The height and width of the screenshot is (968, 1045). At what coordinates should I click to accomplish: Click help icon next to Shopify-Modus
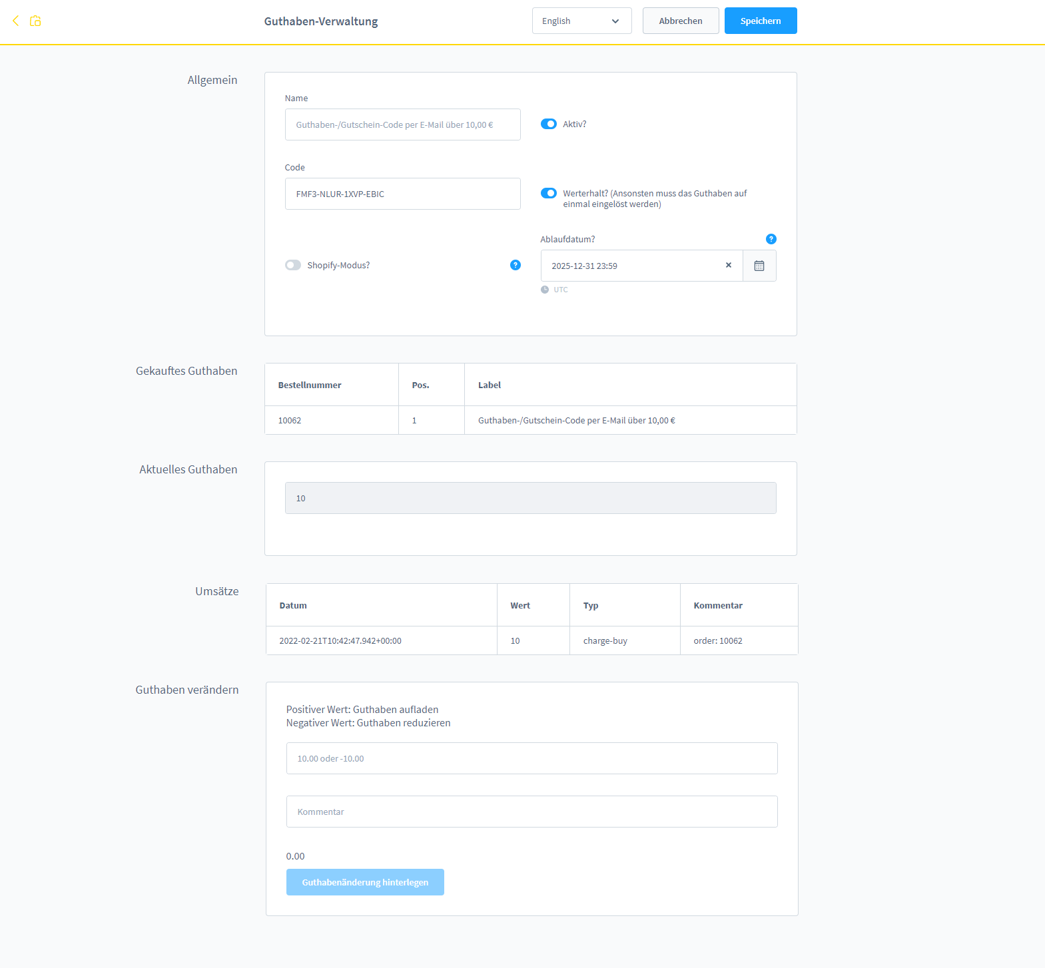click(515, 265)
